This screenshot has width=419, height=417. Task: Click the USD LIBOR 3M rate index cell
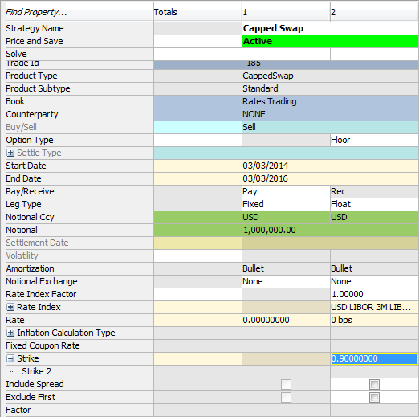click(x=374, y=307)
